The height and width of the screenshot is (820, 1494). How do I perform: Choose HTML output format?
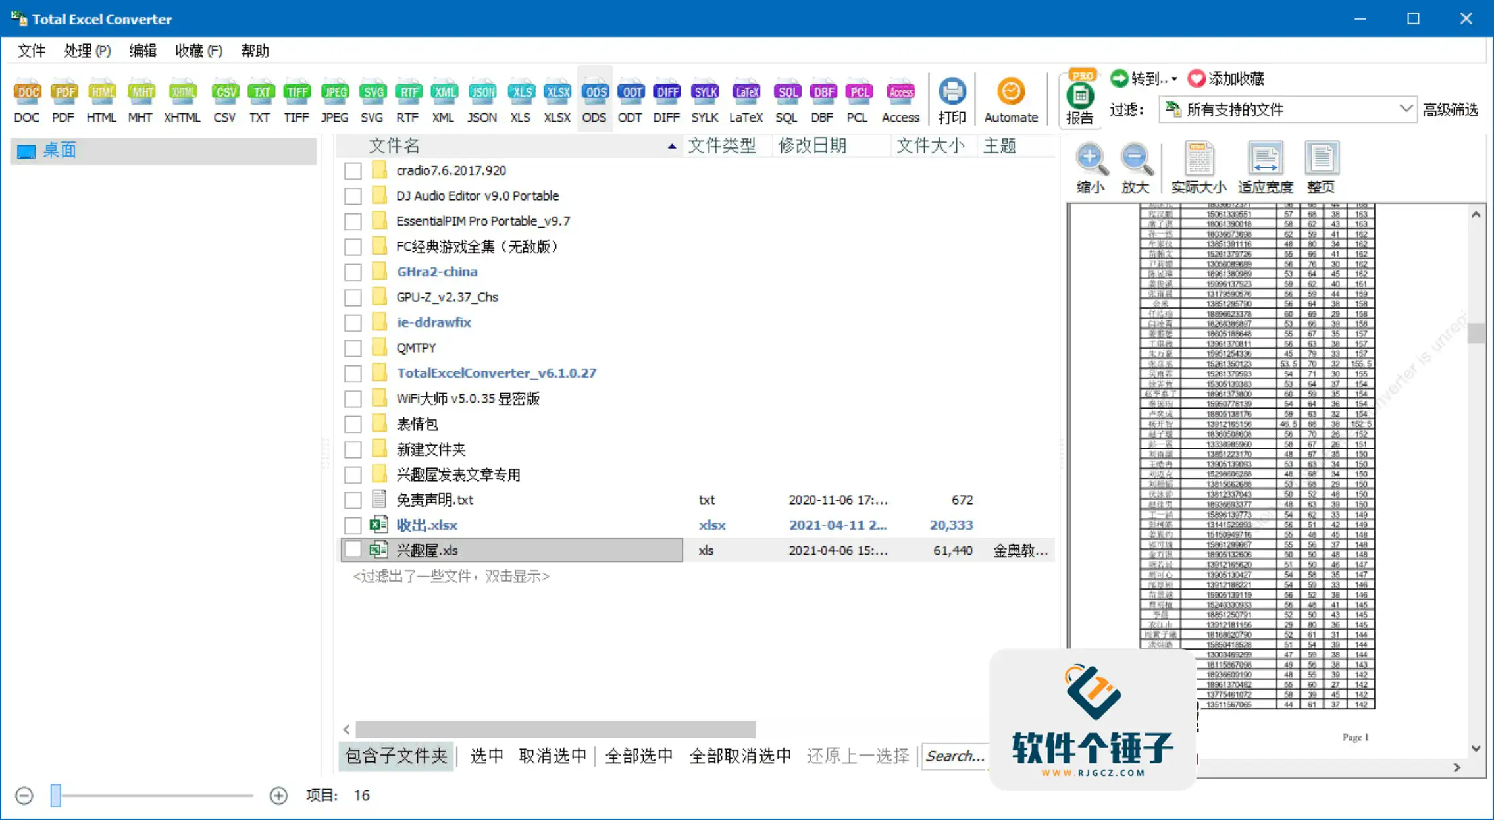point(101,101)
